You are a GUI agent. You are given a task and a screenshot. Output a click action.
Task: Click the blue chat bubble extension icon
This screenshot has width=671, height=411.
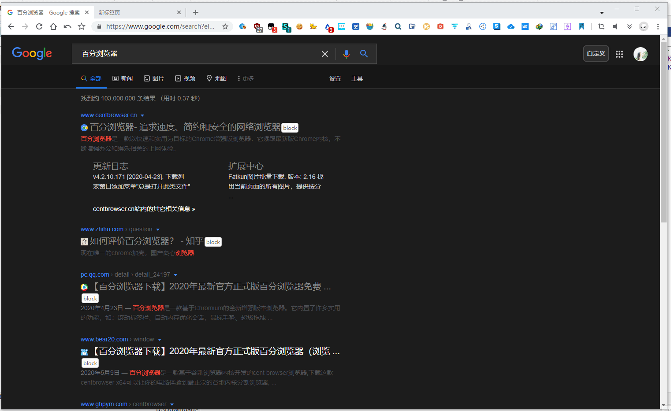(x=342, y=26)
